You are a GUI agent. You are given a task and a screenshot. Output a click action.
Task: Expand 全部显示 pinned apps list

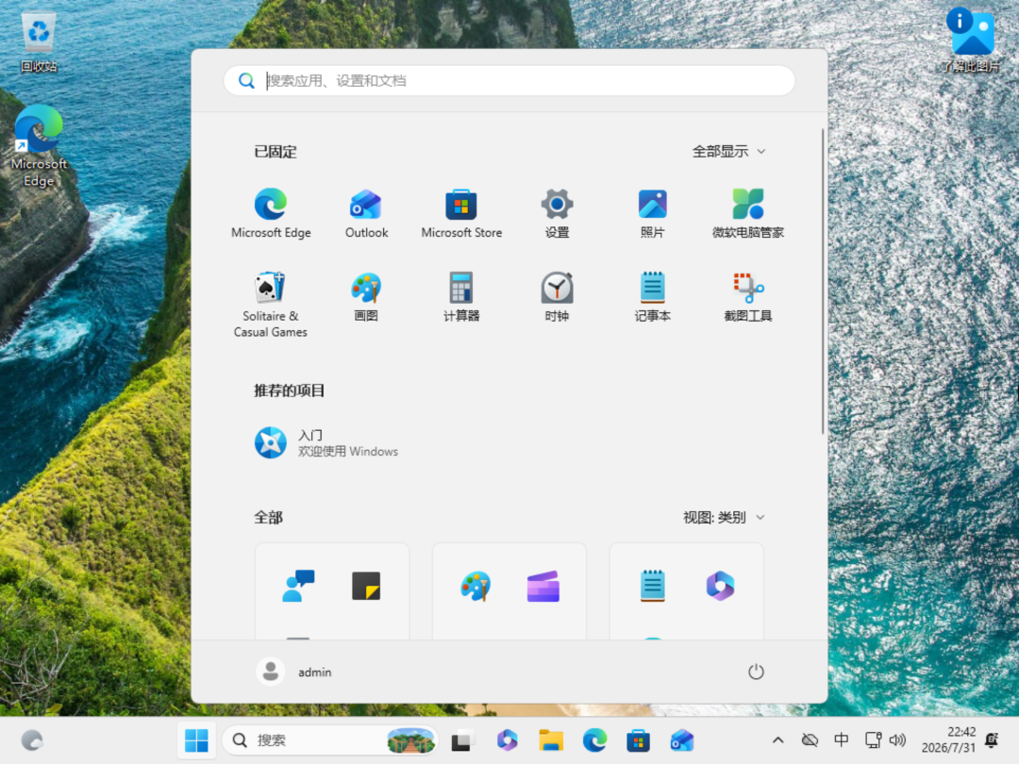point(728,151)
